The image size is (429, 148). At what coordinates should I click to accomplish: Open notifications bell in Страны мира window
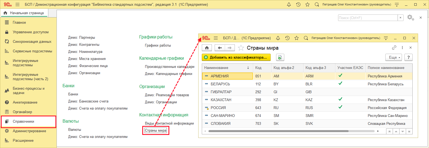278,38
